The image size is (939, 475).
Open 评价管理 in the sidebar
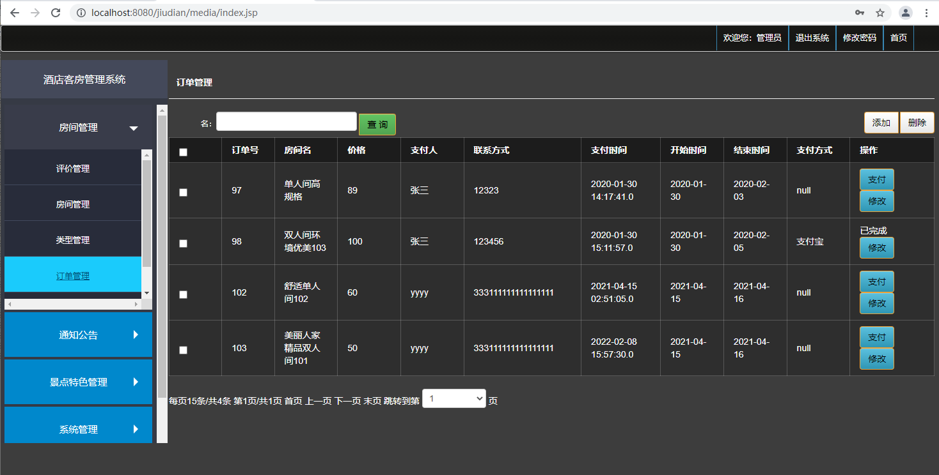pos(73,169)
